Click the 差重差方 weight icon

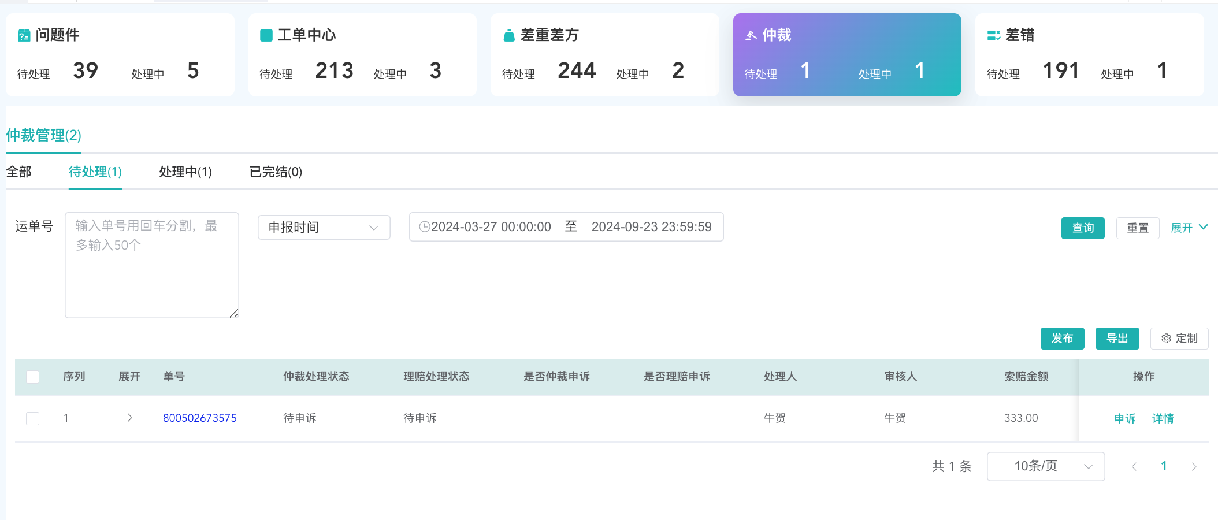click(x=509, y=35)
